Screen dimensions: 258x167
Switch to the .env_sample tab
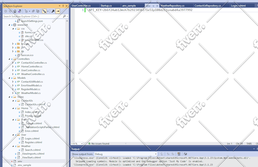(x=129, y=6)
